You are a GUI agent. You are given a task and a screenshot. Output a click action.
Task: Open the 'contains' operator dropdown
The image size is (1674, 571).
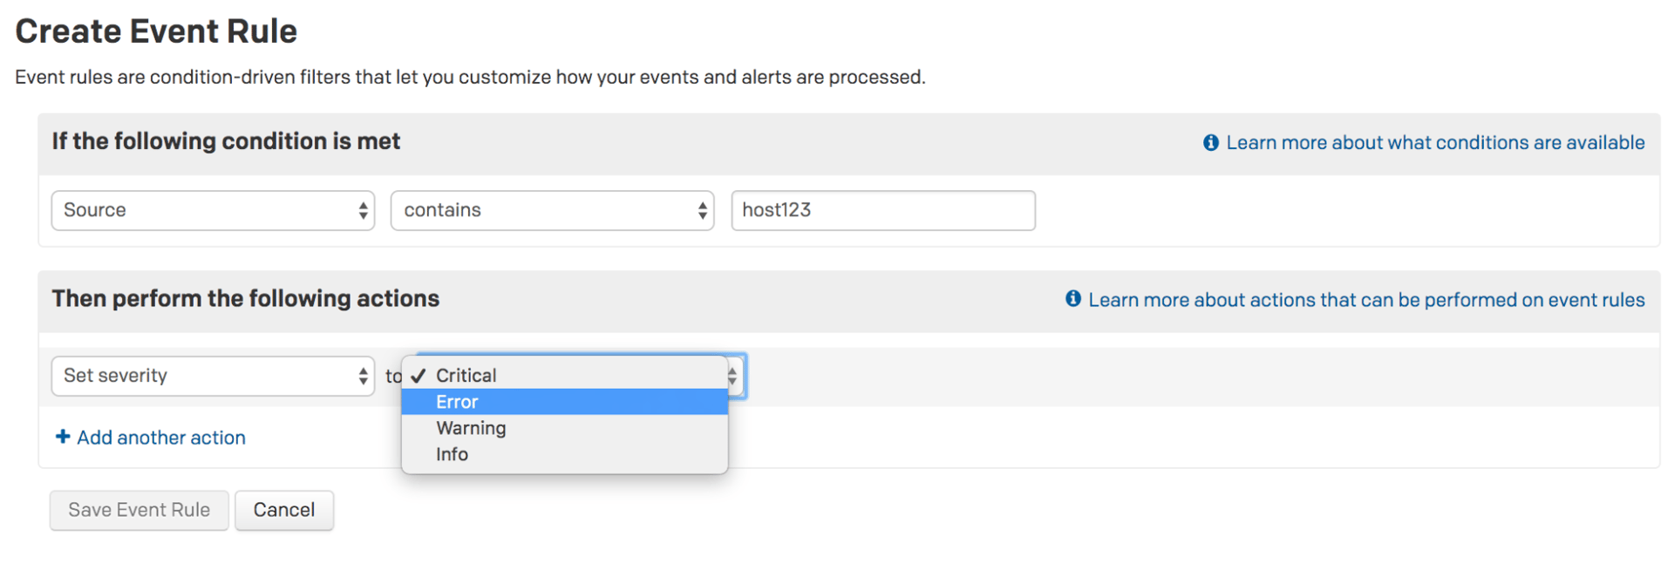[552, 211]
